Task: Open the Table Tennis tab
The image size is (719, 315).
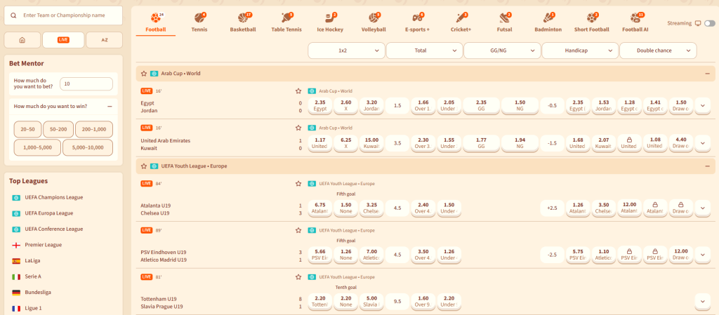Action: [286, 22]
